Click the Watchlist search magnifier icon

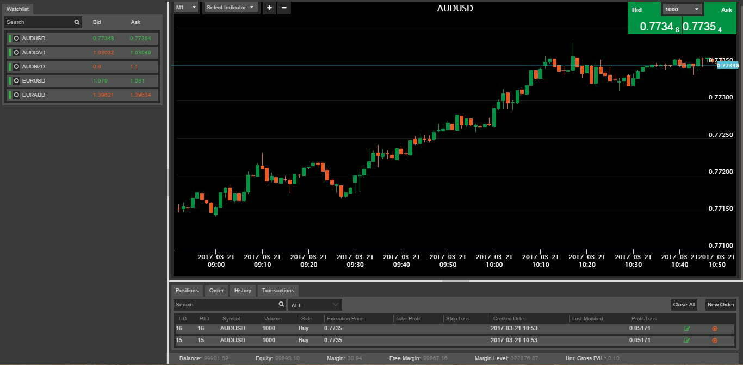coord(77,22)
